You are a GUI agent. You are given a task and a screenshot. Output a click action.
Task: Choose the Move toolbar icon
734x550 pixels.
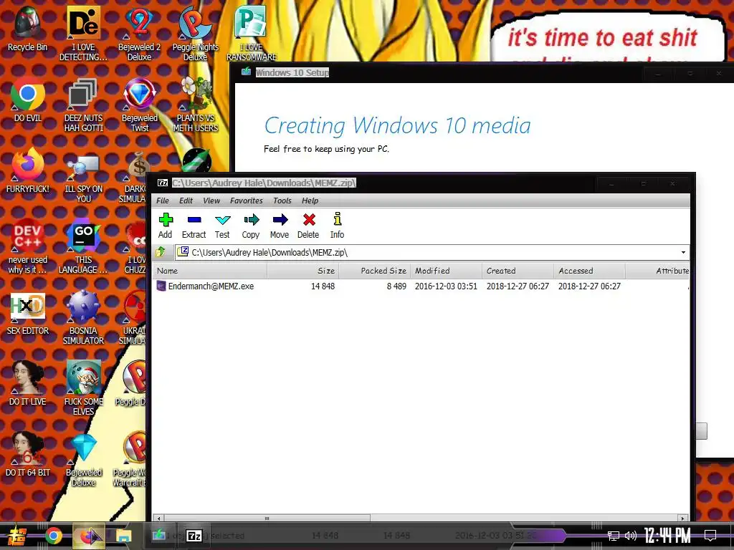280,226
